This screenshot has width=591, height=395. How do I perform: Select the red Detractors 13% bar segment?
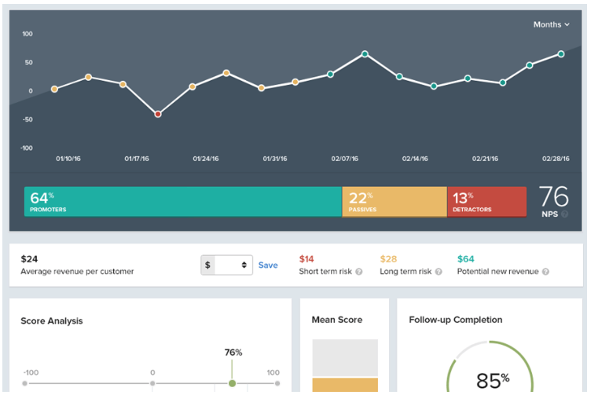click(x=486, y=202)
